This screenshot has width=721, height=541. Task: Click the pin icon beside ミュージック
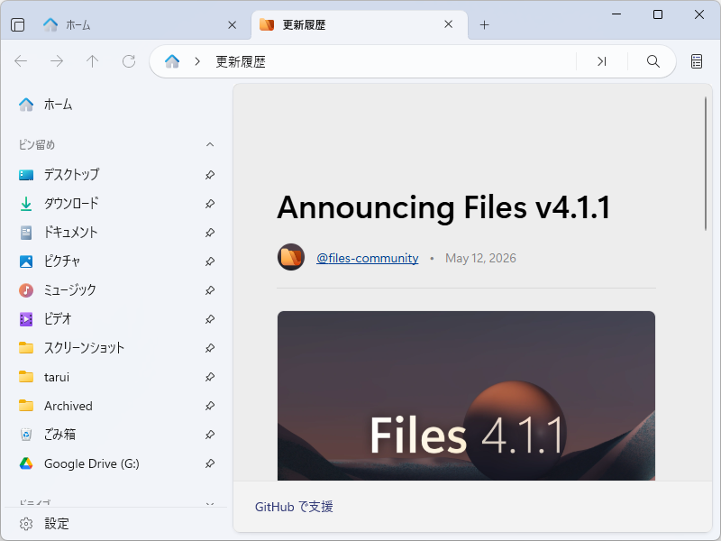pos(210,290)
